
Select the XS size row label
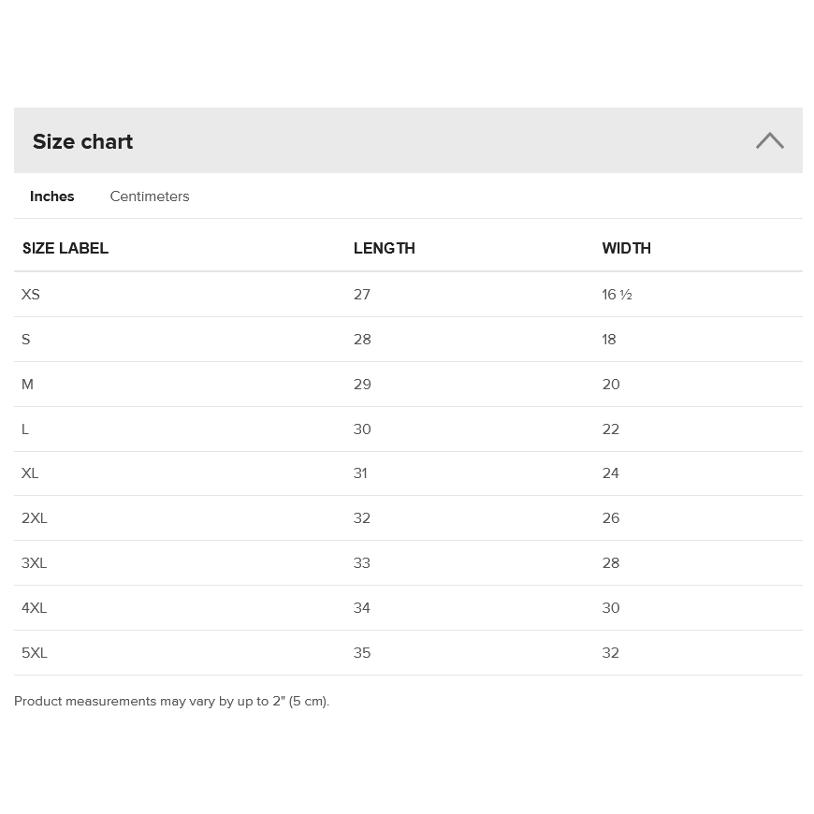pyautogui.click(x=31, y=295)
